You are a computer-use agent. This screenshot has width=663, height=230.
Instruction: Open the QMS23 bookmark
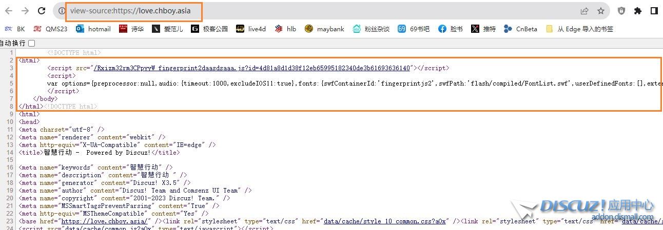coord(50,29)
